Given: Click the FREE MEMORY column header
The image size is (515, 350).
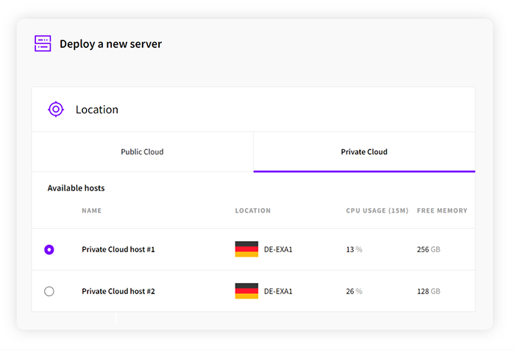Looking at the screenshot, I should click(x=442, y=210).
